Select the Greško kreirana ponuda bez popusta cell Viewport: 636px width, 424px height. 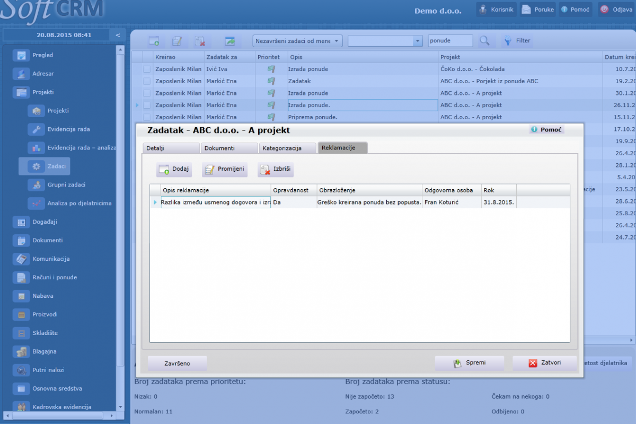[x=369, y=202]
